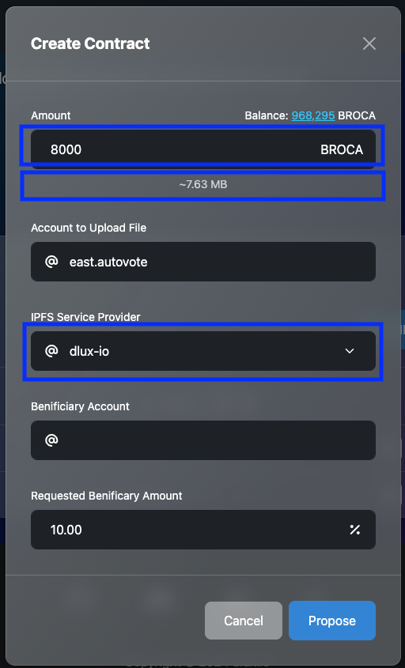This screenshot has height=668, width=405.
Task: Click the @ icon in Benificiary Account field
Action: (x=51, y=440)
